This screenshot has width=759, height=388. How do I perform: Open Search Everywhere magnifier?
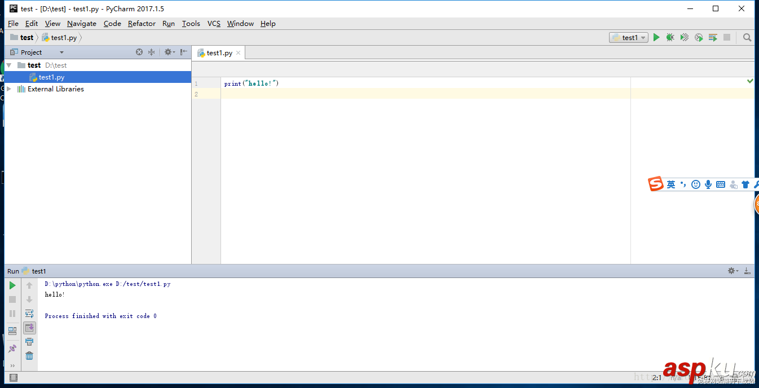pos(747,37)
